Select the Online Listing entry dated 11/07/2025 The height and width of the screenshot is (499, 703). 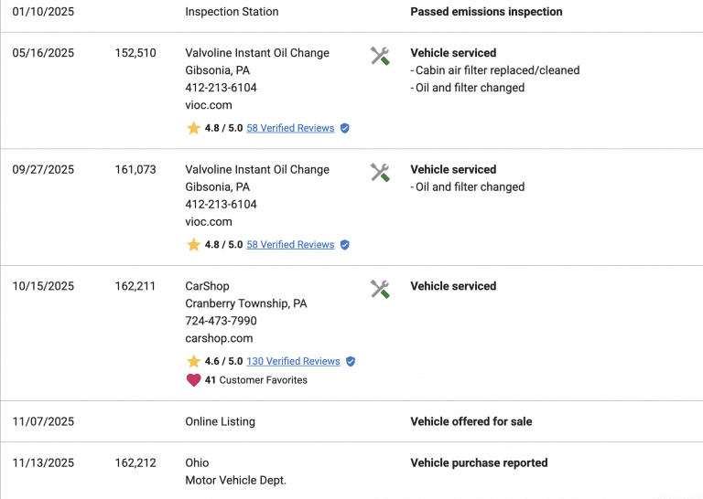220,421
